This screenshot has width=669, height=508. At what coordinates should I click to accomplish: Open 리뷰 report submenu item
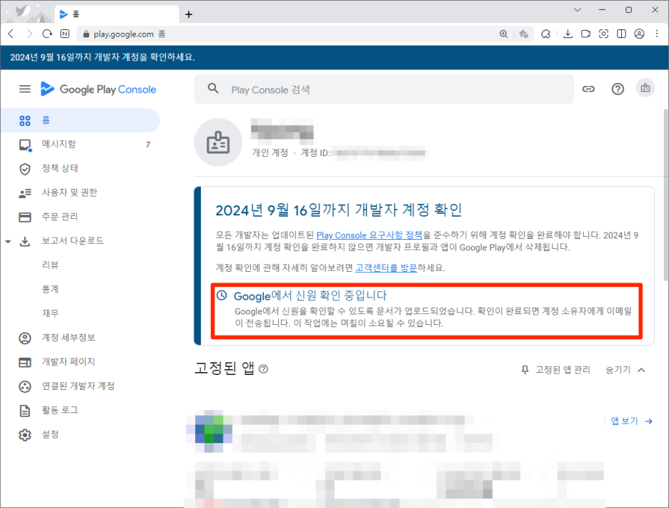(x=50, y=265)
